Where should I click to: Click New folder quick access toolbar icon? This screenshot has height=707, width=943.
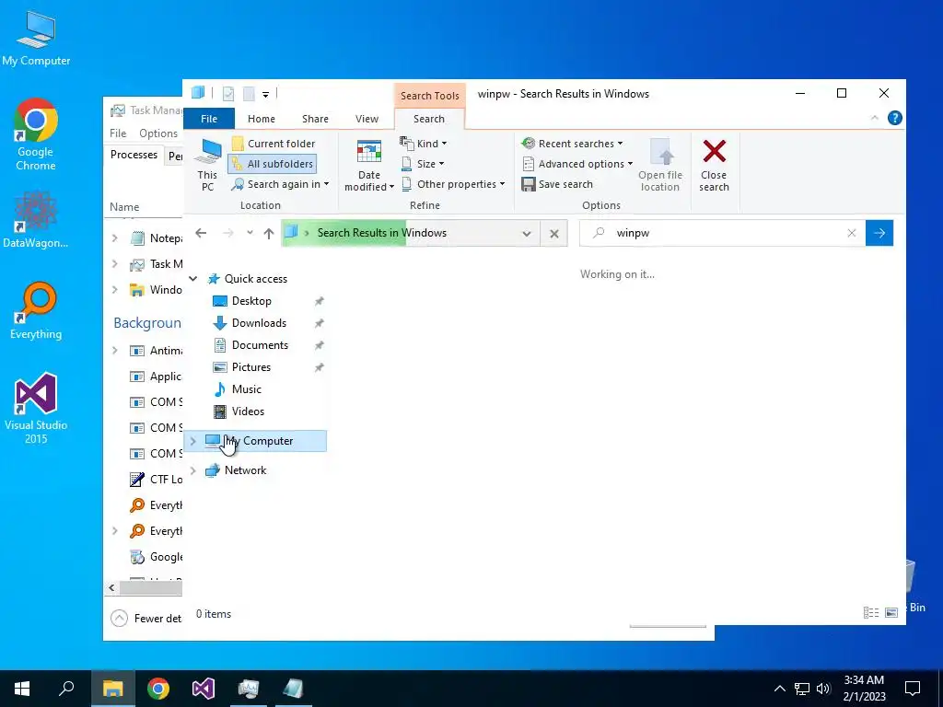pyautogui.click(x=249, y=94)
